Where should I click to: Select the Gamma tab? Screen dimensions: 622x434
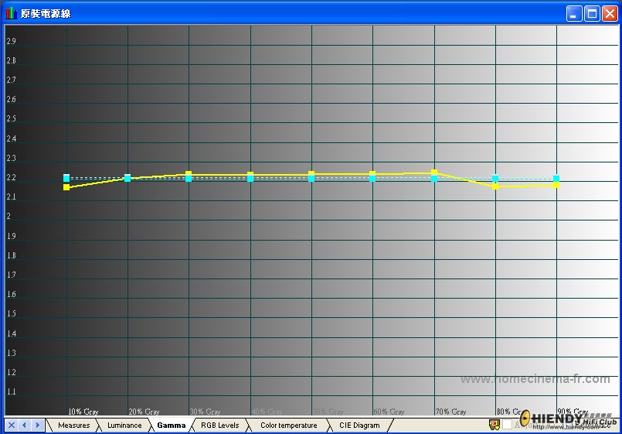[172, 425]
